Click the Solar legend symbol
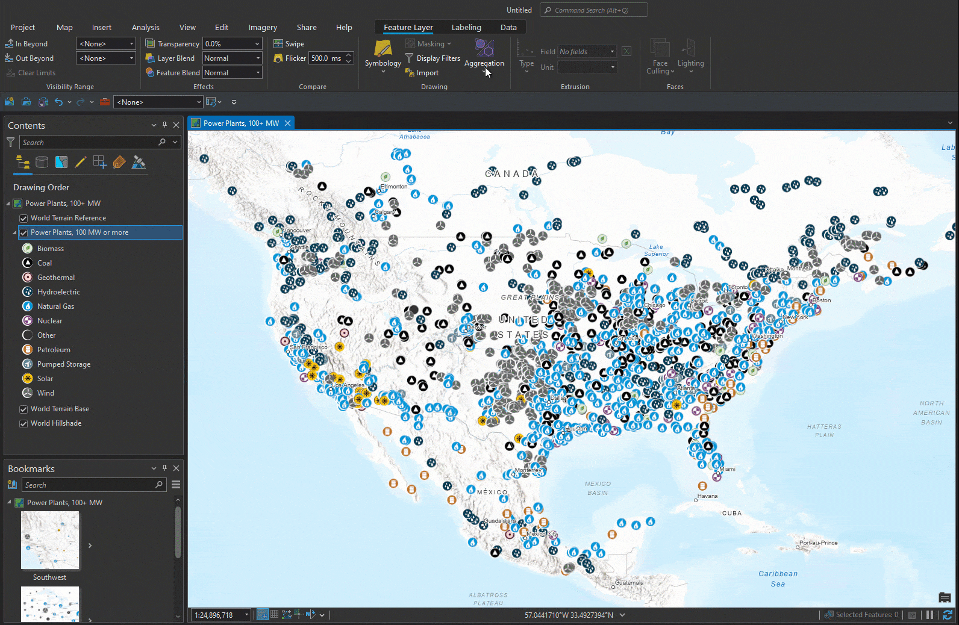959x625 pixels. [27, 379]
